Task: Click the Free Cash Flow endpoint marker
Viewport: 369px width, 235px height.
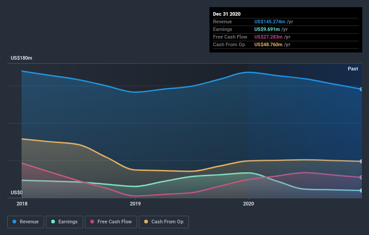Action: [x=361, y=178]
